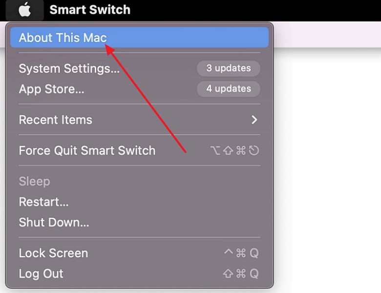Image resolution: width=381 pixels, height=293 pixels.
Task: Expand the Recent Items submenu
Action: click(140, 120)
